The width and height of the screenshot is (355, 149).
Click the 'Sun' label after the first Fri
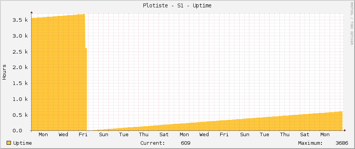pos(104,135)
